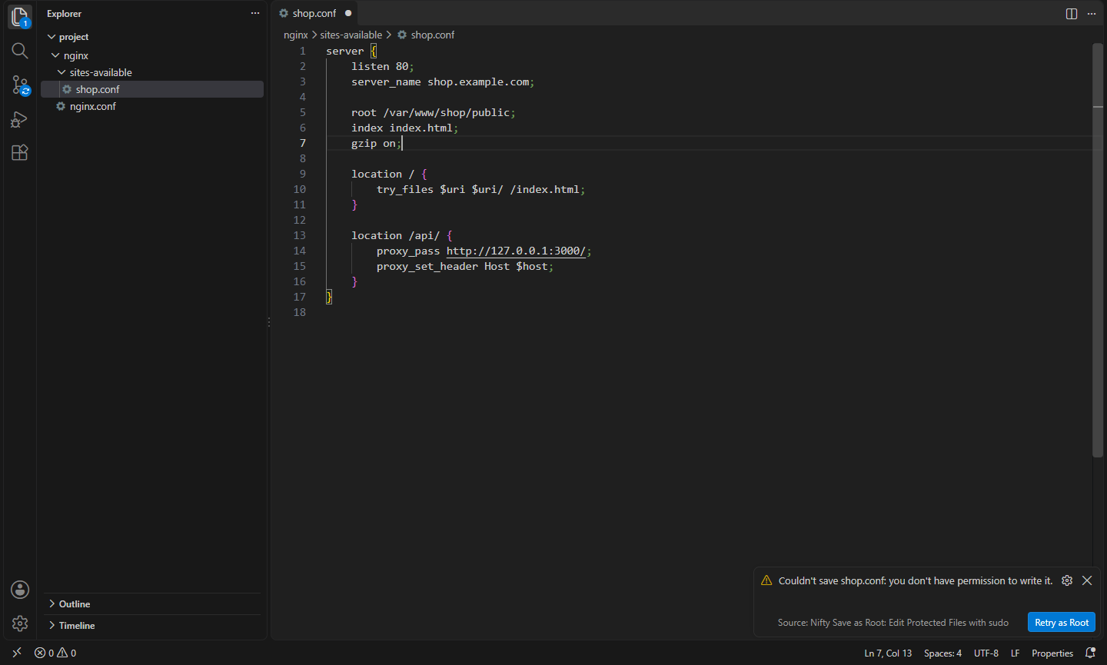Open notification settings gear icon
Image resolution: width=1107 pixels, height=665 pixels.
(1067, 580)
